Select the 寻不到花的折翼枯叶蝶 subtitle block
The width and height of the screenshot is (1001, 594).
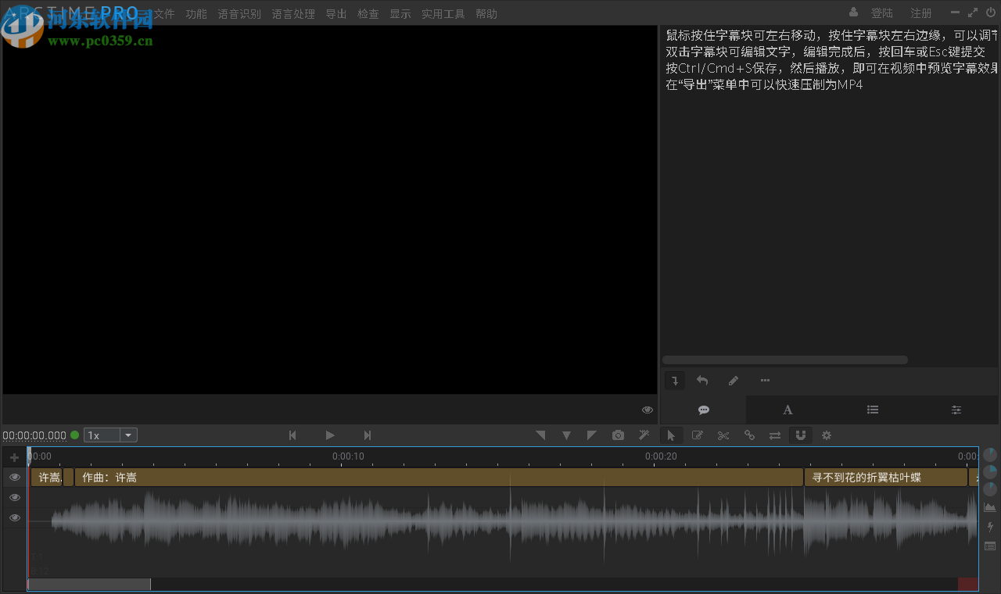(886, 477)
